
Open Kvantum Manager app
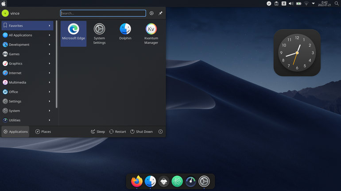coord(151,34)
